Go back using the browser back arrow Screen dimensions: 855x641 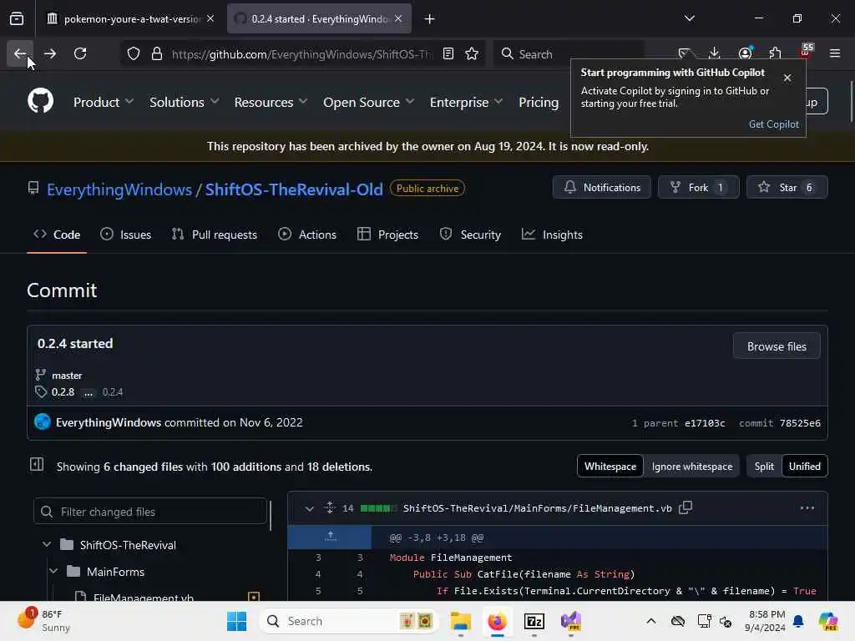point(20,53)
